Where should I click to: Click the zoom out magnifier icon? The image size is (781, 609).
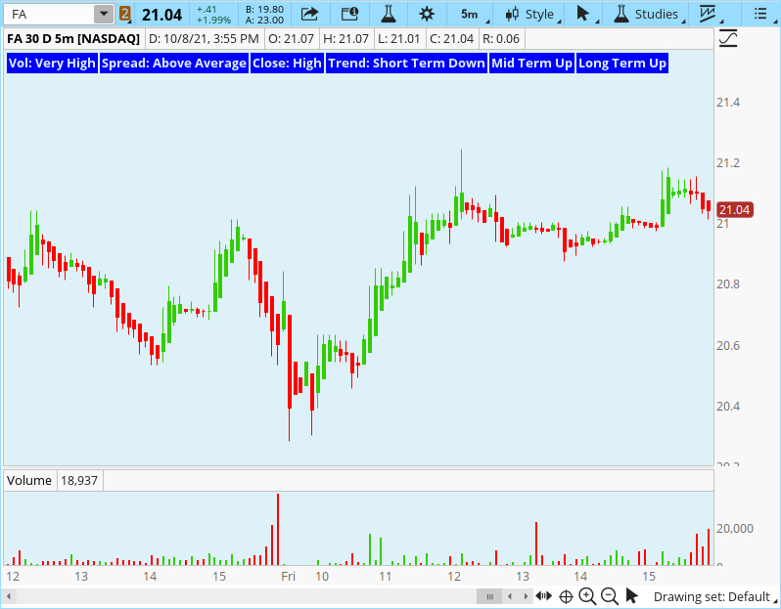(609, 596)
